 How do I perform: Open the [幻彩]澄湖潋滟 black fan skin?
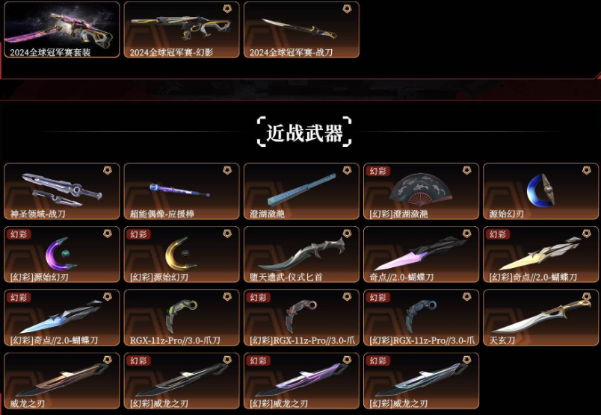pyautogui.click(x=422, y=191)
